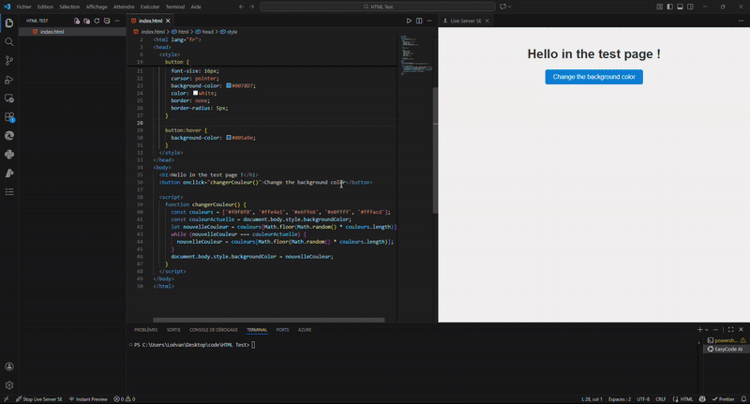Switch to the SORTIE panel tab
This screenshot has height=404, width=750.
pos(173,330)
